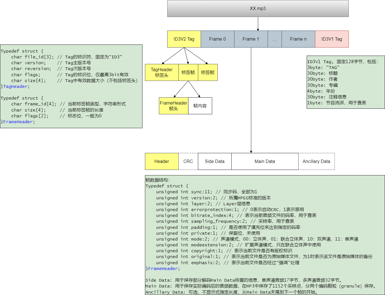This screenshot has height=295, width=385.
Task: Select the rightmost 标签帧 box
Action: pyautogui.click(x=208, y=72)
